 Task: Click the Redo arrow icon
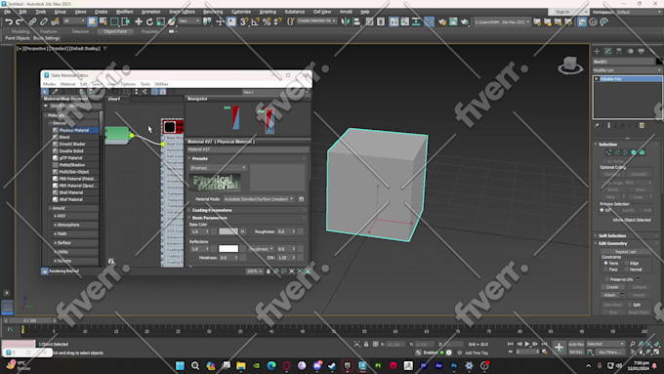point(20,21)
